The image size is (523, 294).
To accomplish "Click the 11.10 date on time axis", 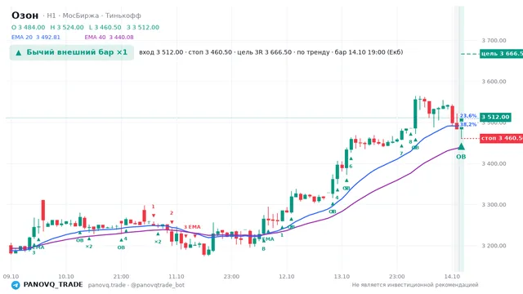I will 177,277.
